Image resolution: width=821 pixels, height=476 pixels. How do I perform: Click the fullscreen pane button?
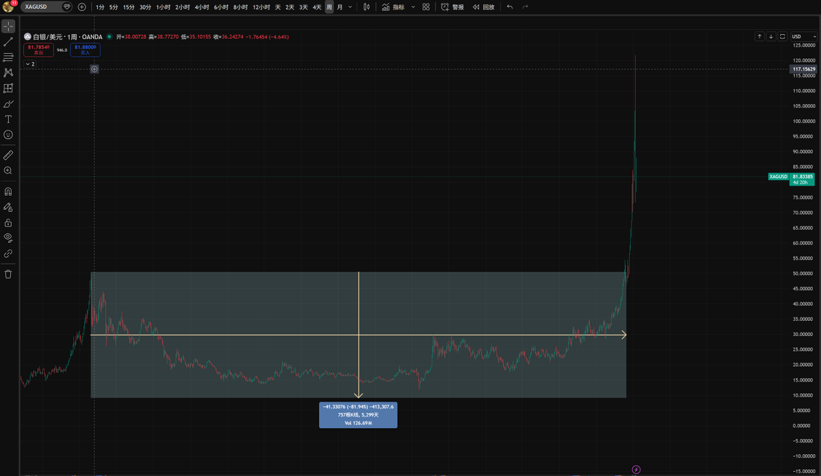point(782,36)
